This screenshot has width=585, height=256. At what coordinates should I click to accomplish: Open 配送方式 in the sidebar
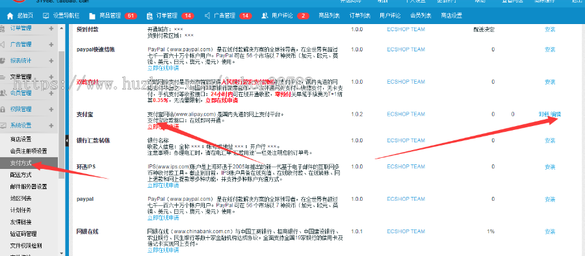click(21, 175)
